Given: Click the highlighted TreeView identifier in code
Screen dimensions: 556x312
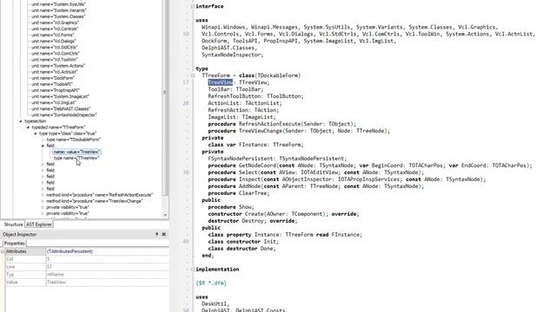Looking at the screenshot, I should click(x=220, y=82).
